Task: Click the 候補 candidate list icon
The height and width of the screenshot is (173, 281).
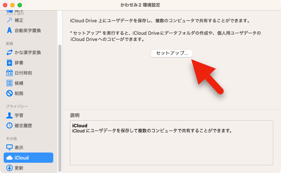Action: coord(9,83)
